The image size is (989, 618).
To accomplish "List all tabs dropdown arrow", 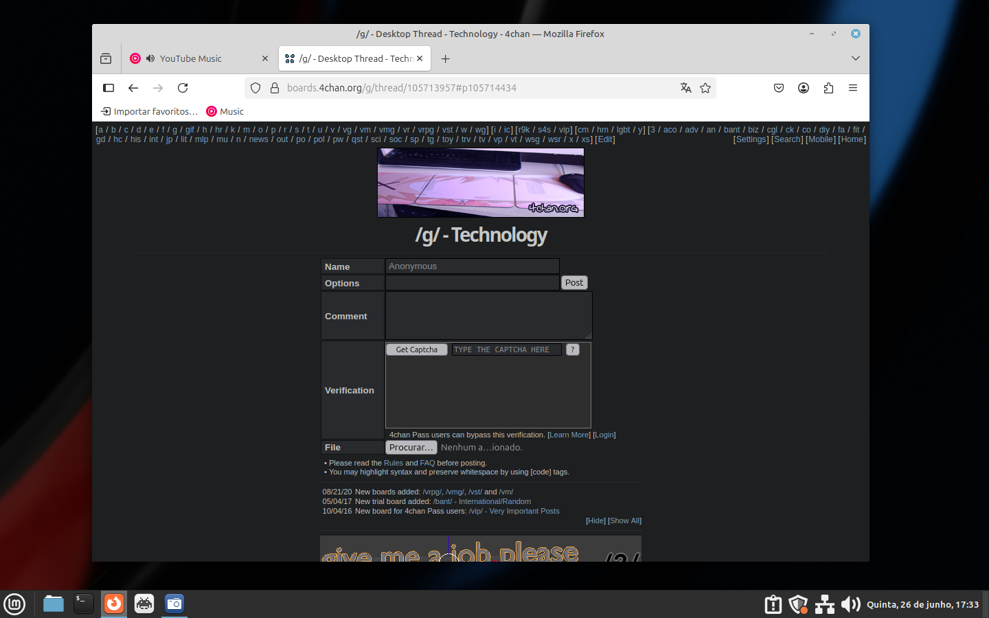I will pyautogui.click(x=856, y=58).
